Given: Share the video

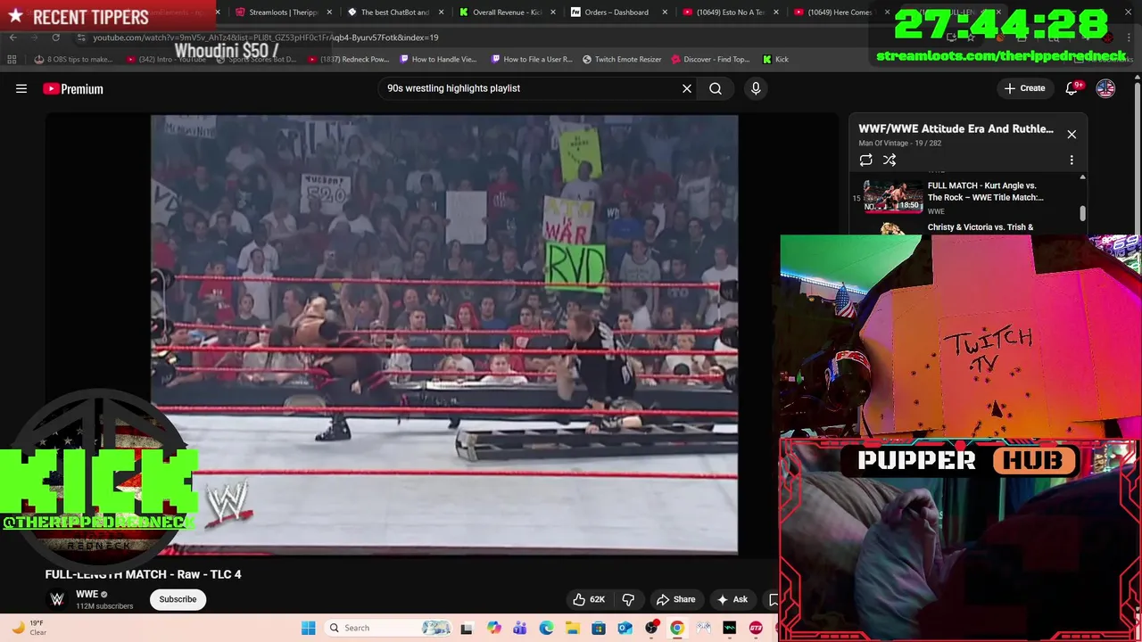Looking at the screenshot, I should pyautogui.click(x=675, y=599).
